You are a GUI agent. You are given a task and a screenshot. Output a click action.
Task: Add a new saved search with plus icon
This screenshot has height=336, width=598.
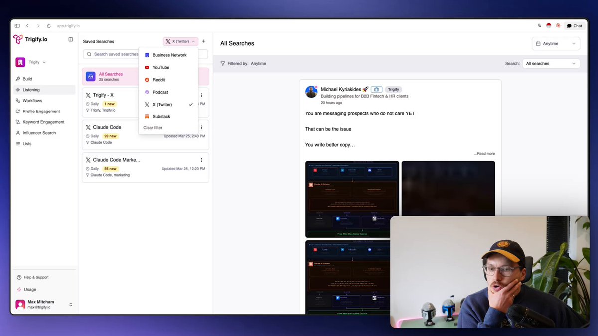203,41
